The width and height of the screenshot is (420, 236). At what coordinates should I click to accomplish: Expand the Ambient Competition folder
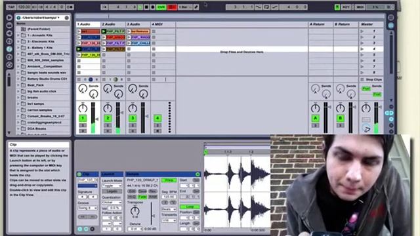pos(18,66)
